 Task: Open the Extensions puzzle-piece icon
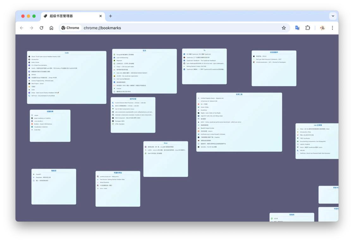click(x=308, y=28)
